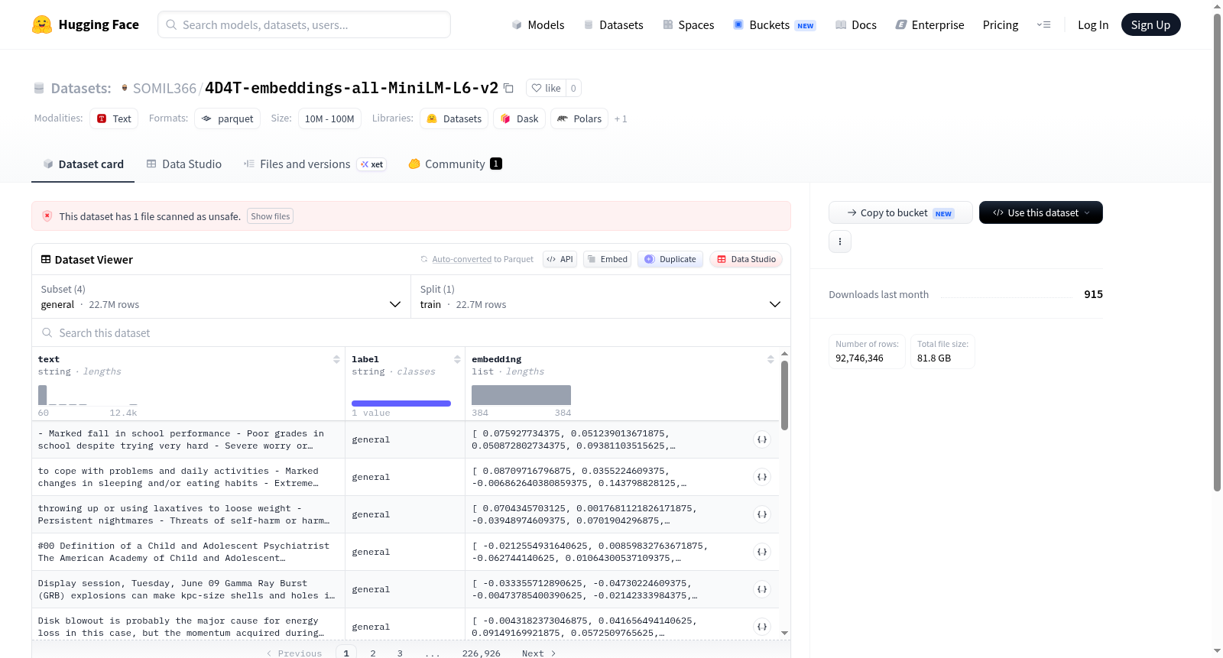Expand JSON for the 'Marked fall in school' row
Screen dimensions: 1223x658
pos(762,439)
